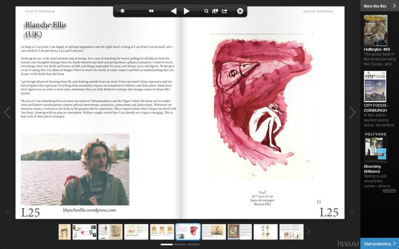Image resolution: width=399 pixels, height=249 pixels.
Task: Select the tenth spread thumbnail
Action: [x=291, y=232]
